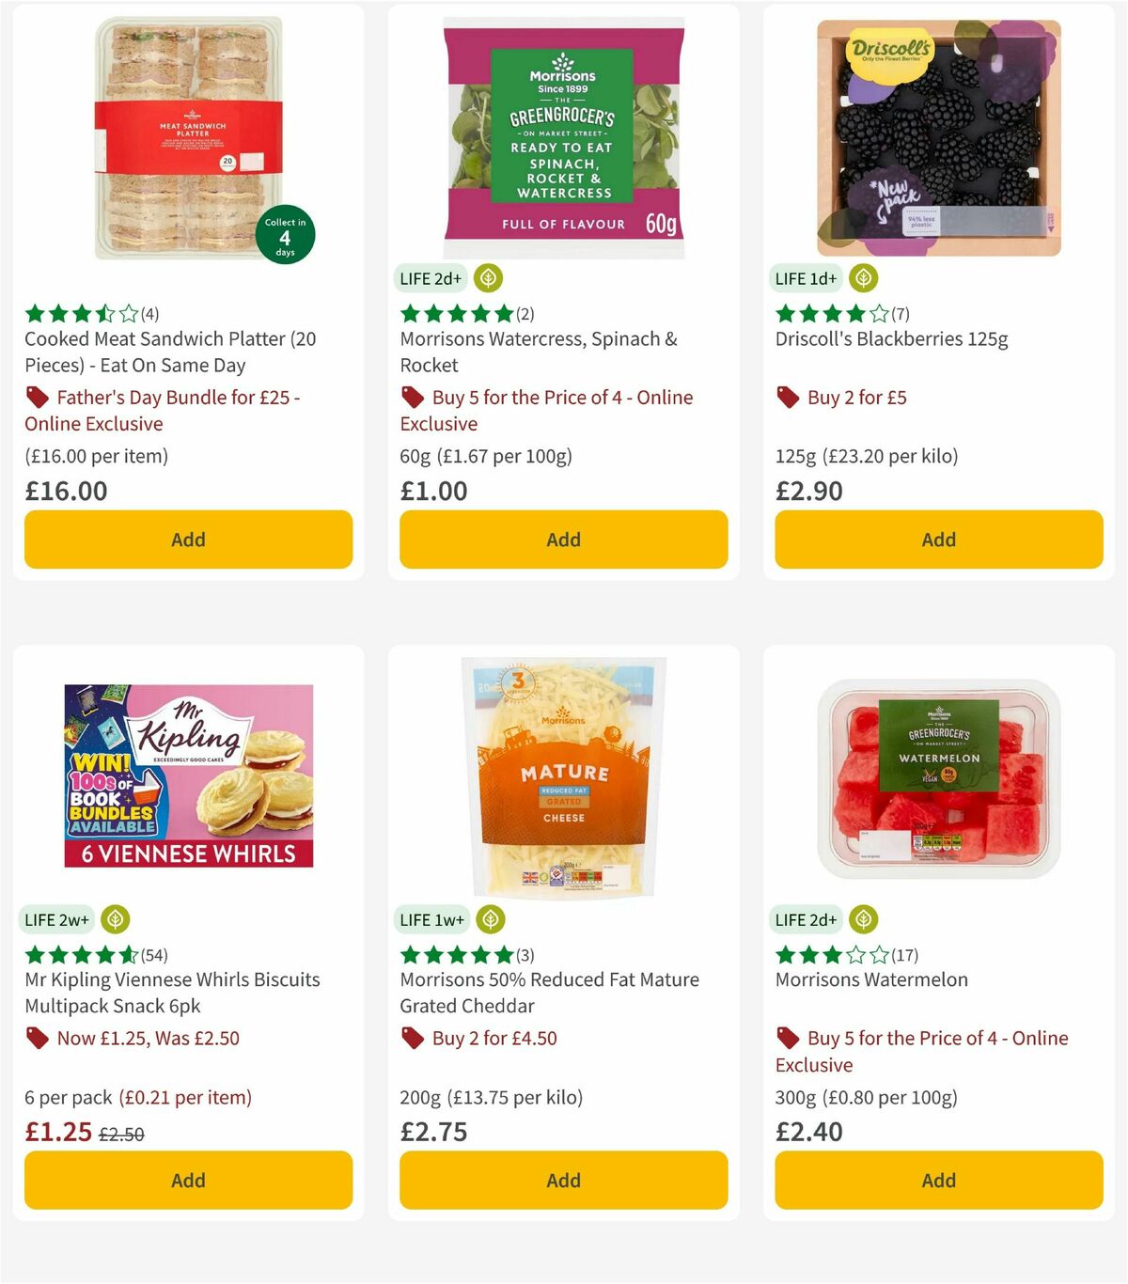The image size is (1128, 1284).
Task: Click the review count (54) for Viennese Whirls
Action: click(155, 954)
